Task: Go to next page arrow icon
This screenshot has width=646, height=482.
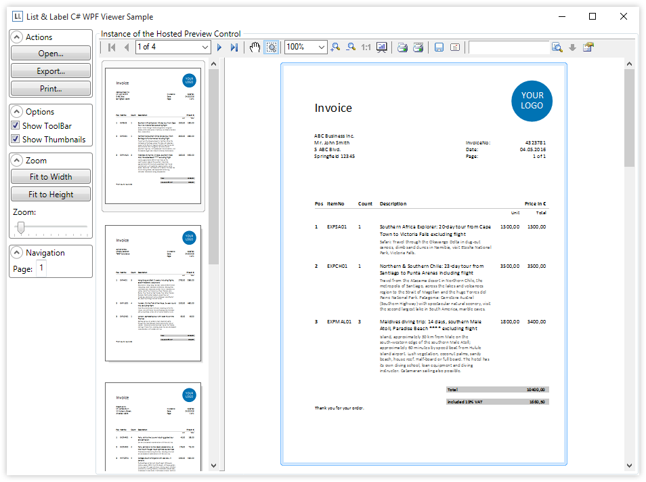Action: [219, 47]
